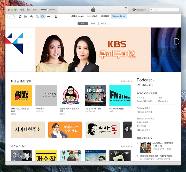The image size is (186, 172).
Task: Open the 손에 잡히는 경제 artwork
Action: click(x=21, y=156)
